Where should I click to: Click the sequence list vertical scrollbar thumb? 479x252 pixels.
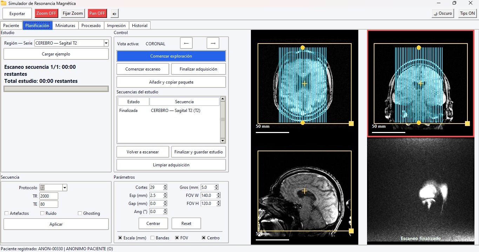pos(222,120)
